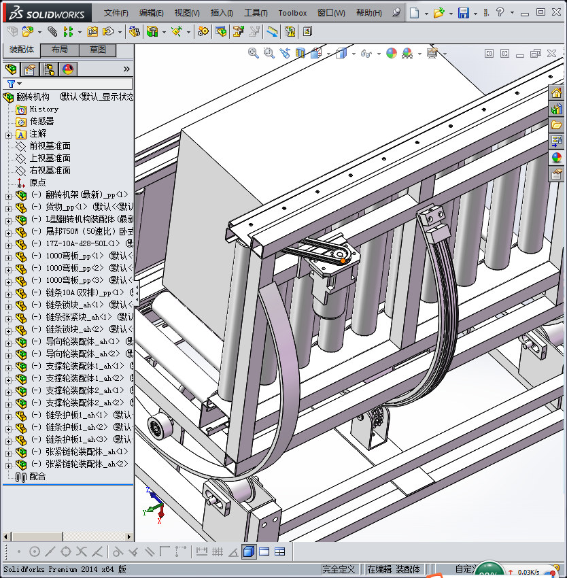Open the Appearances task pane color ball
The width and height of the screenshot is (567, 578).
tap(557, 158)
